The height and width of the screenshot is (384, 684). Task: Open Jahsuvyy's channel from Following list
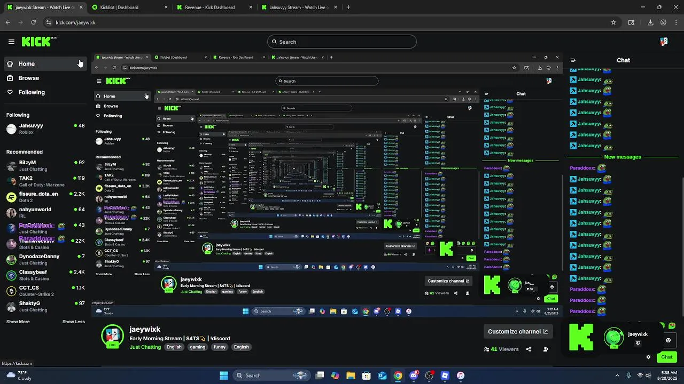click(x=45, y=129)
